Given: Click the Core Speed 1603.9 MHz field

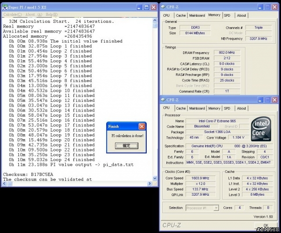Looking at the screenshot, I should click(x=200, y=178).
